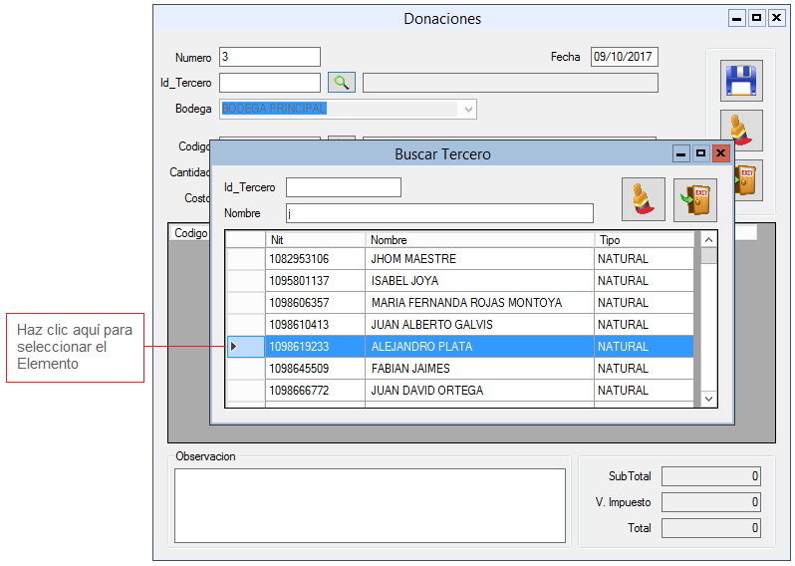
Task: Select the row selector for ALEJANDRO PLATA
Action: pyautogui.click(x=245, y=347)
